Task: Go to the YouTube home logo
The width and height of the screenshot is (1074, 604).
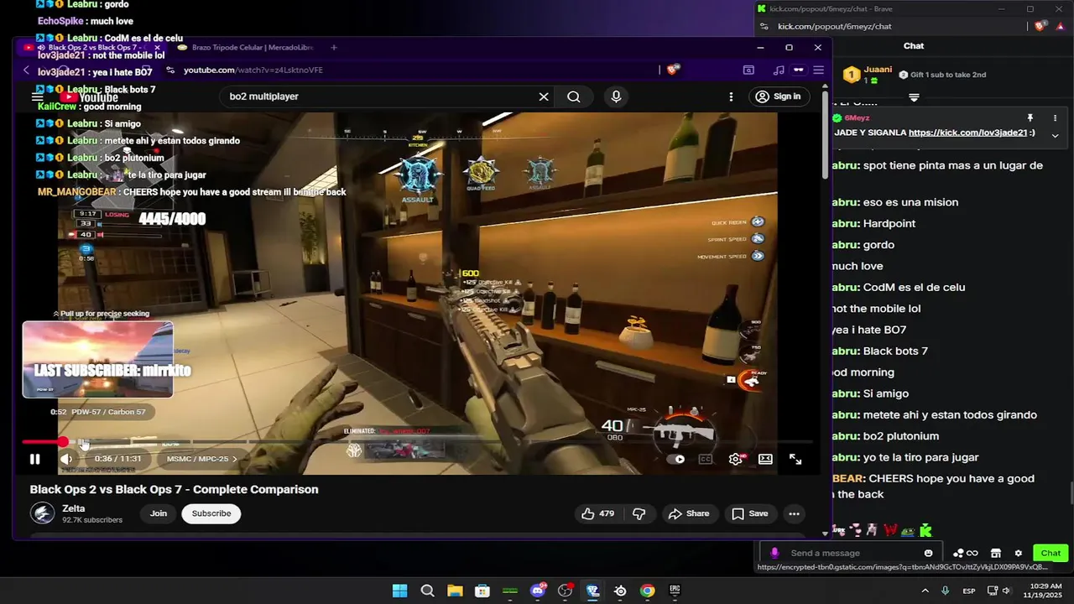Action: click(x=90, y=97)
